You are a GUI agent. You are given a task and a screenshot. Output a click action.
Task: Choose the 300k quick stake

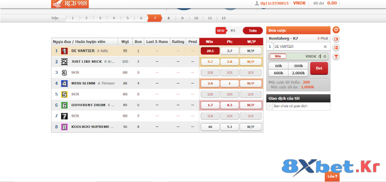coord(298,66)
